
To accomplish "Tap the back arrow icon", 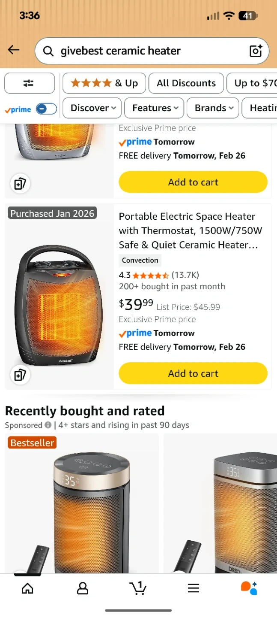I will pyautogui.click(x=14, y=50).
